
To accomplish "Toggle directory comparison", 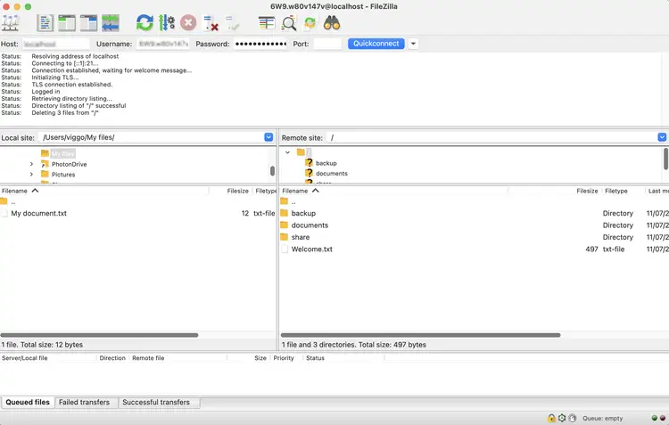I will tap(289, 23).
